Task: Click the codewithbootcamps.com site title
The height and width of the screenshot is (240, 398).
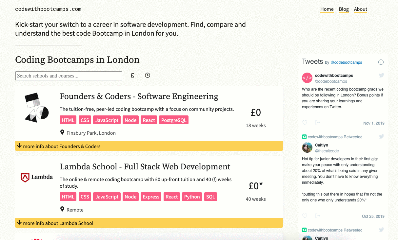Action: tap(48, 9)
